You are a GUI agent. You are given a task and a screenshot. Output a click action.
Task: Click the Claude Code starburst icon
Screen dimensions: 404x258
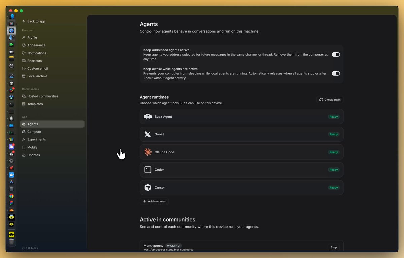[x=148, y=152]
